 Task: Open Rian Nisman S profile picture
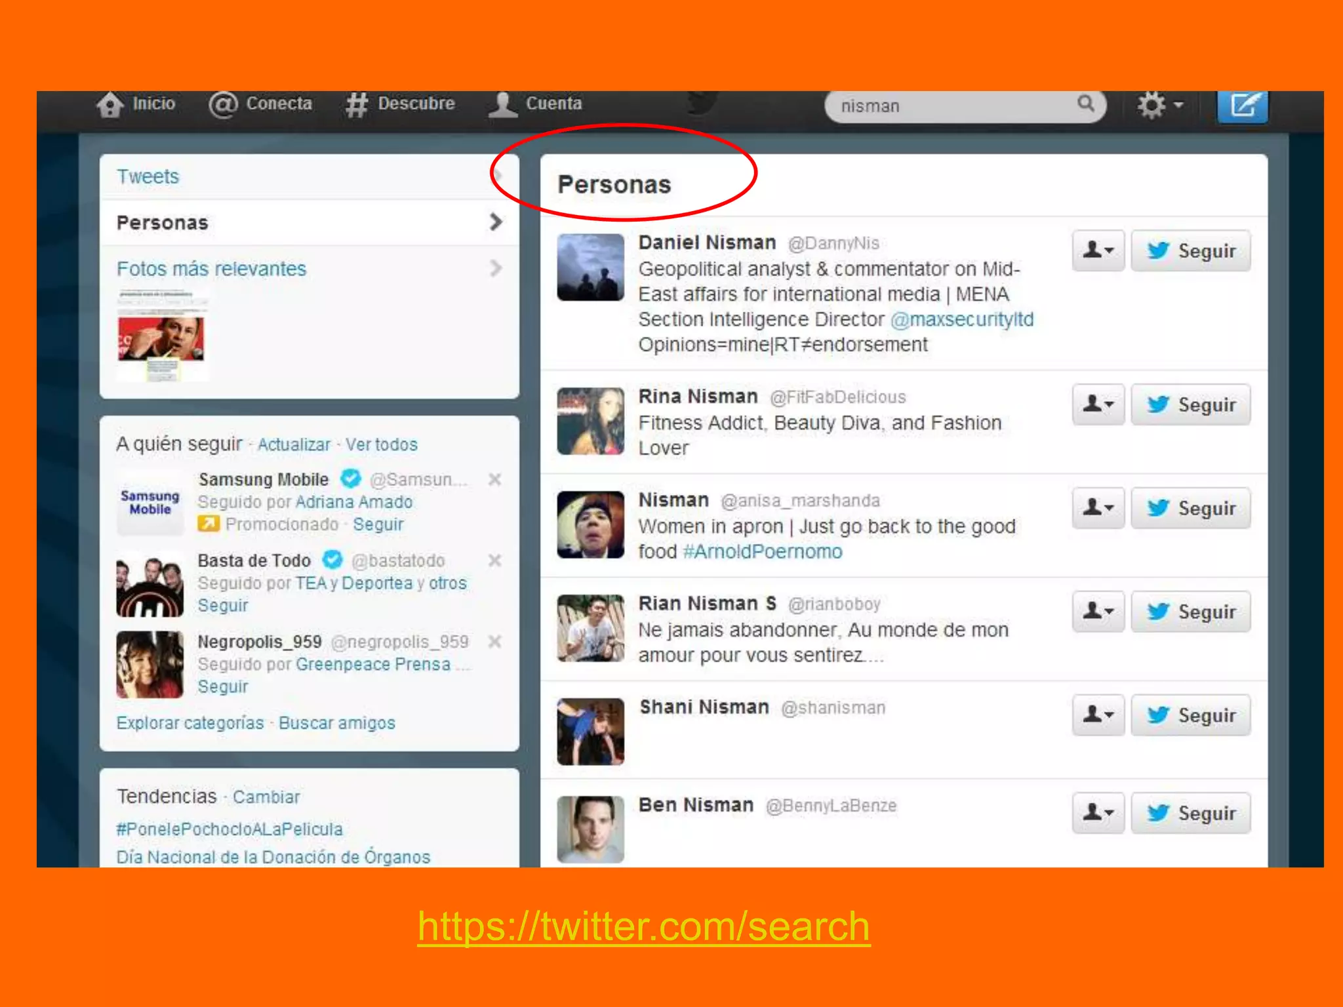point(590,629)
